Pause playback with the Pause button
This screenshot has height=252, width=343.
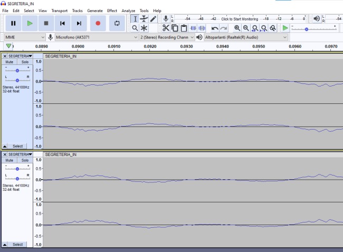pos(13,23)
